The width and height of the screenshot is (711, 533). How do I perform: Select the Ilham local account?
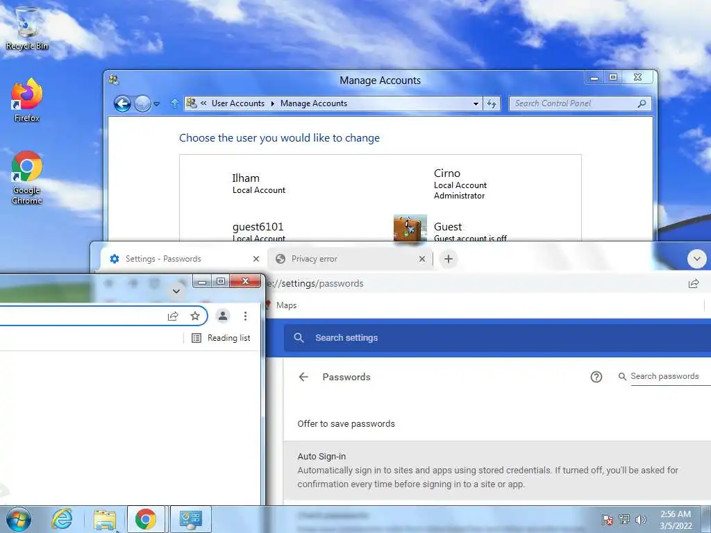[x=259, y=183]
